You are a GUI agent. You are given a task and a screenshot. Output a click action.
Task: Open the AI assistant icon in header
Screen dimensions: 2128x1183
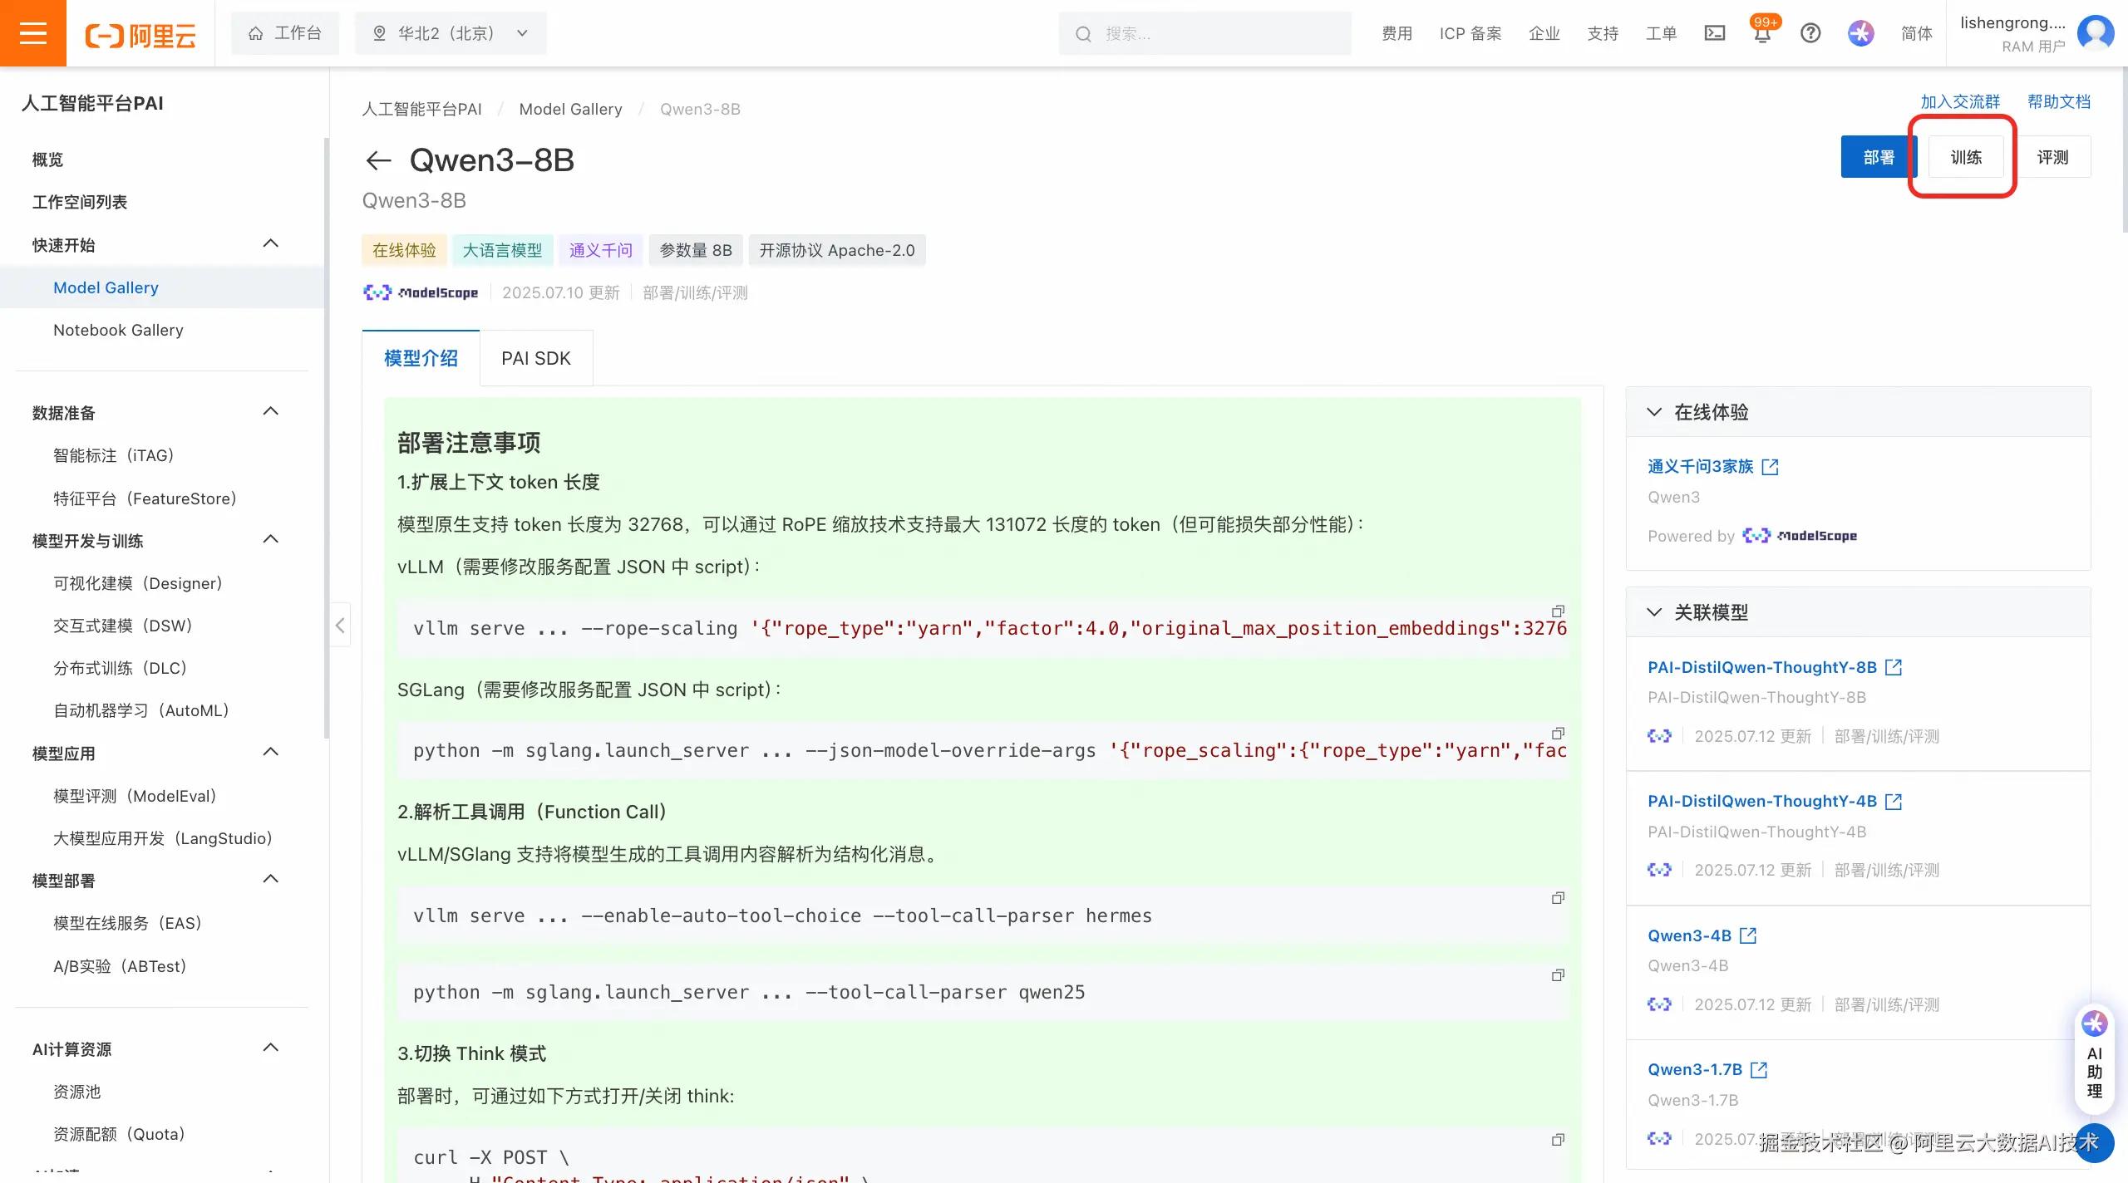click(x=1860, y=33)
